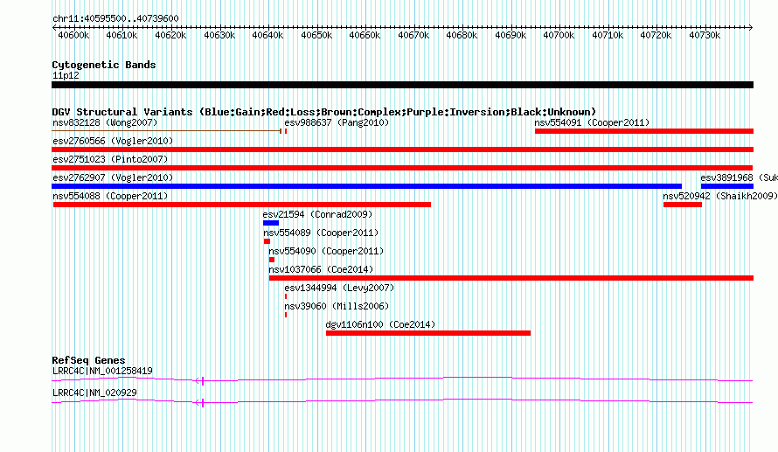
Task: Click the red nsv554088 loss bar
Action: point(241,205)
